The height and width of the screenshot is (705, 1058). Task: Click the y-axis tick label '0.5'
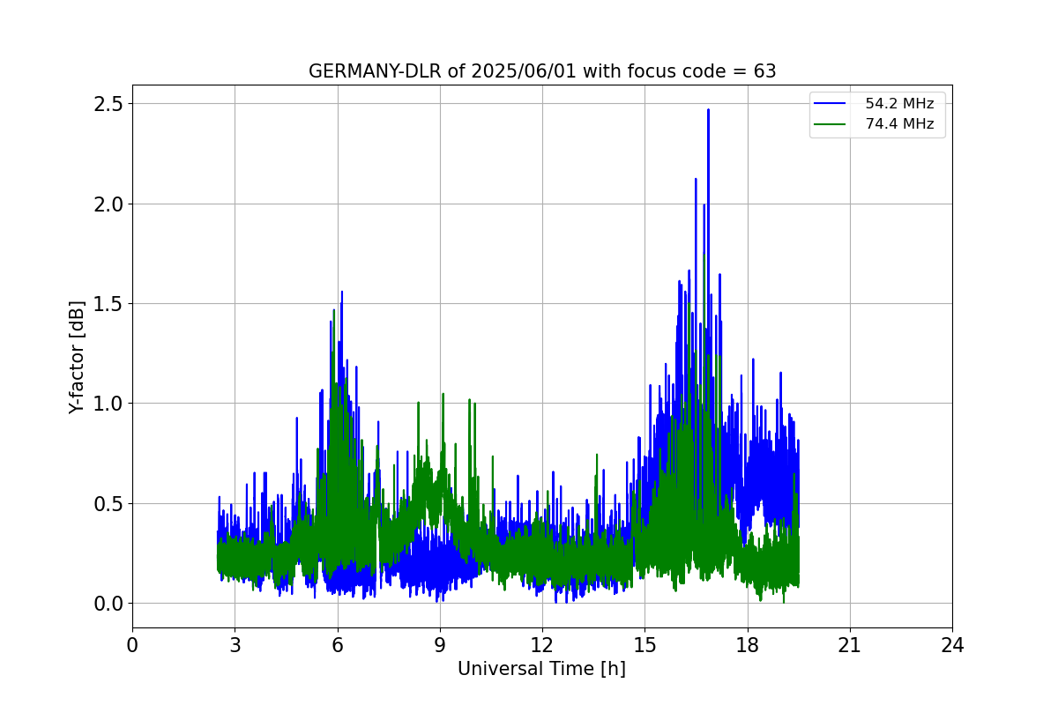click(x=107, y=504)
